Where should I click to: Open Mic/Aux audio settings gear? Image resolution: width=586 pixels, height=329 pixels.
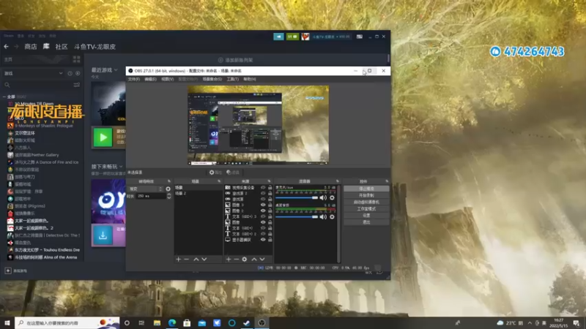point(332,197)
